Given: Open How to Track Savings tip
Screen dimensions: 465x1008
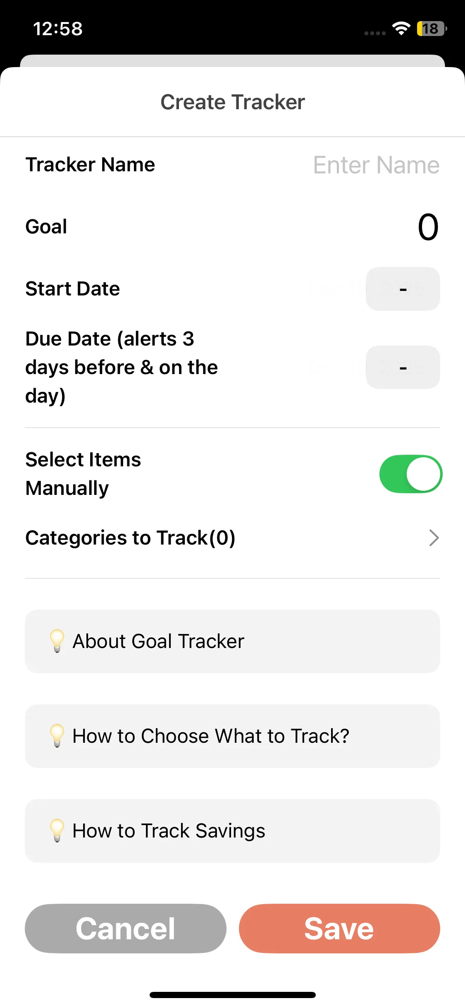Looking at the screenshot, I should pyautogui.click(x=232, y=830).
